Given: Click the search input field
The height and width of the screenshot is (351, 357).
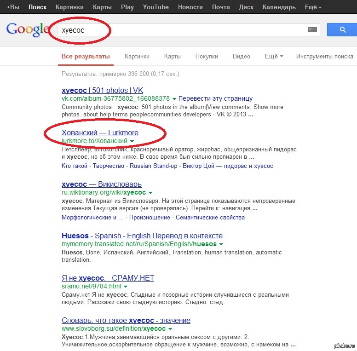Looking at the screenshot, I should 188,29.
